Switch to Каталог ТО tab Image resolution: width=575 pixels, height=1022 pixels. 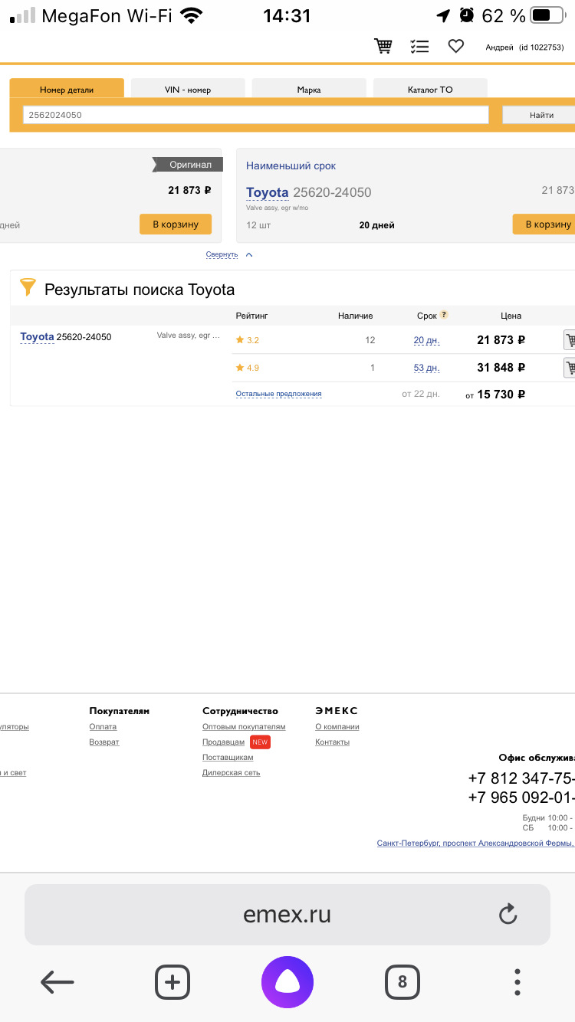click(430, 90)
